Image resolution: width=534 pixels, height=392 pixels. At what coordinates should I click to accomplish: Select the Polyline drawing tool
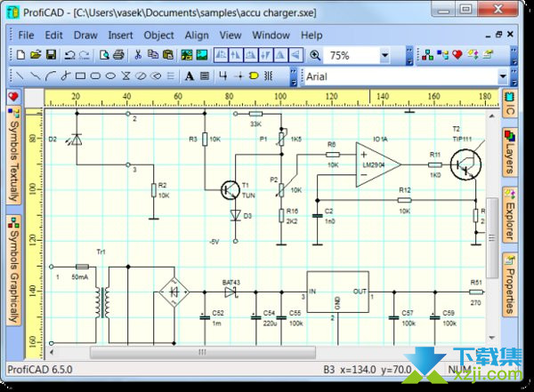click(x=35, y=76)
